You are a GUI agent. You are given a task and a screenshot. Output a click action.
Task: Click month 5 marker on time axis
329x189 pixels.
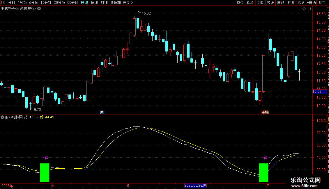pos(128,186)
